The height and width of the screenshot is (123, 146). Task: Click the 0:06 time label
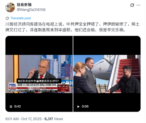point(85,106)
